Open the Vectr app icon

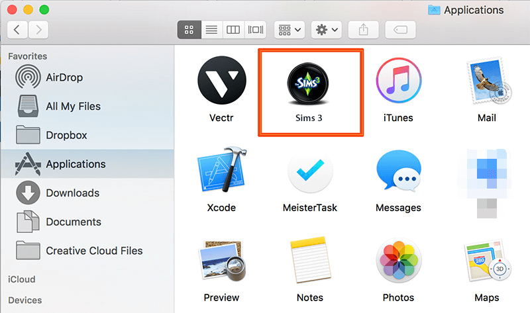click(x=222, y=80)
